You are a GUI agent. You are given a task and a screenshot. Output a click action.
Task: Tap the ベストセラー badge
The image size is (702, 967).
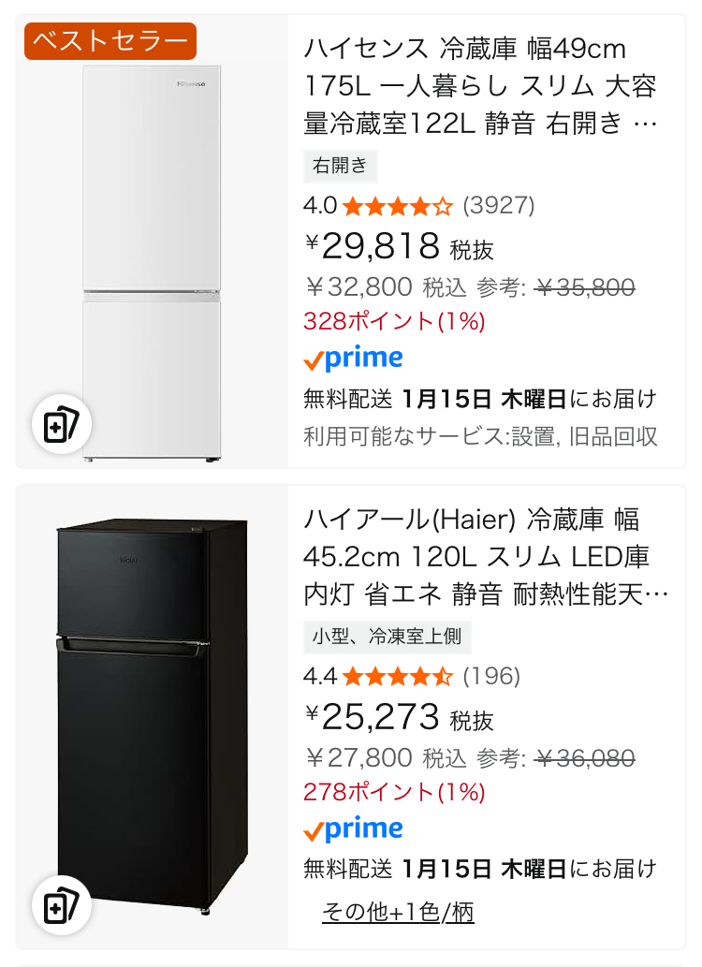(x=110, y=41)
